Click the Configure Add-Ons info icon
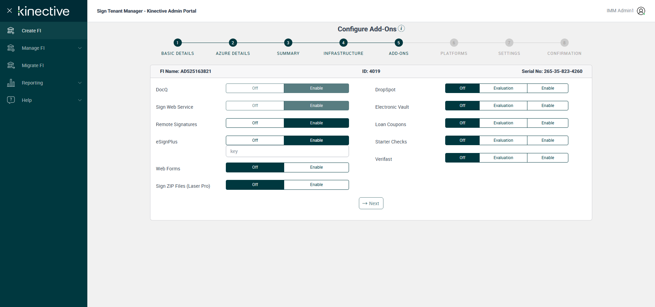Viewport: 655px width, 307px height. (402, 28)
